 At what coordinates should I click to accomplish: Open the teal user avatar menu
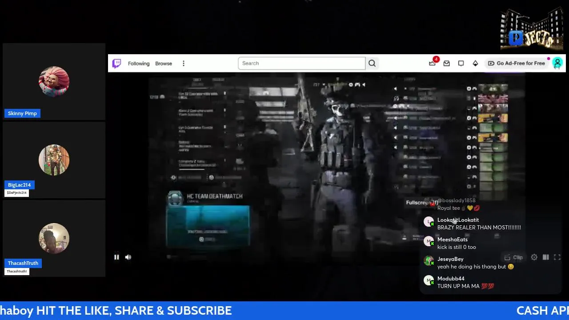pyautogui.click(x=557, y=63)
